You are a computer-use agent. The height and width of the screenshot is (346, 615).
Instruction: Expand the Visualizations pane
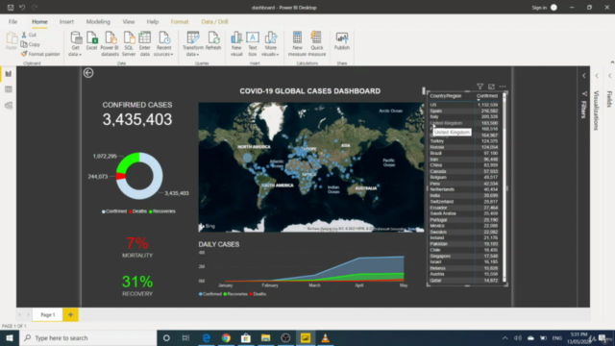tap(597, 76)
